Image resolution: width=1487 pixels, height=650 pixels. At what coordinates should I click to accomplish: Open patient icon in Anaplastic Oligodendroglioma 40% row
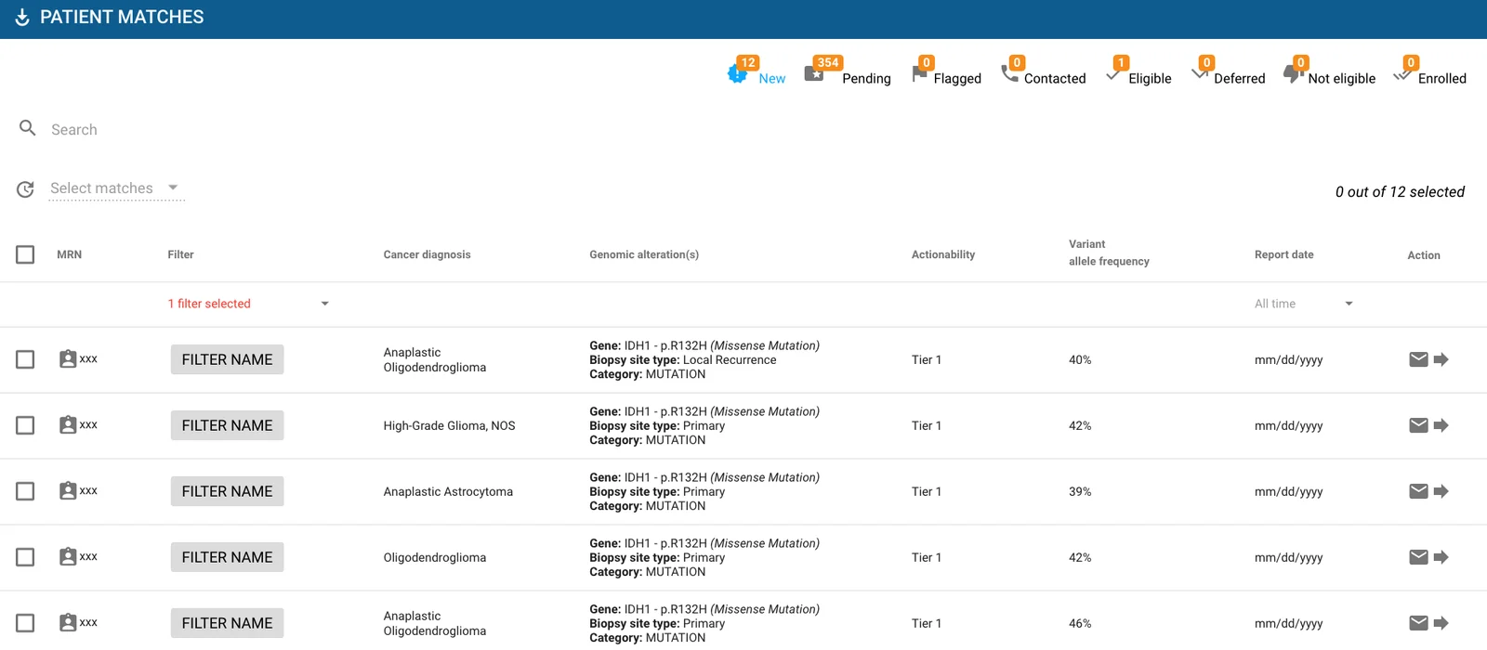coord(68,359)
